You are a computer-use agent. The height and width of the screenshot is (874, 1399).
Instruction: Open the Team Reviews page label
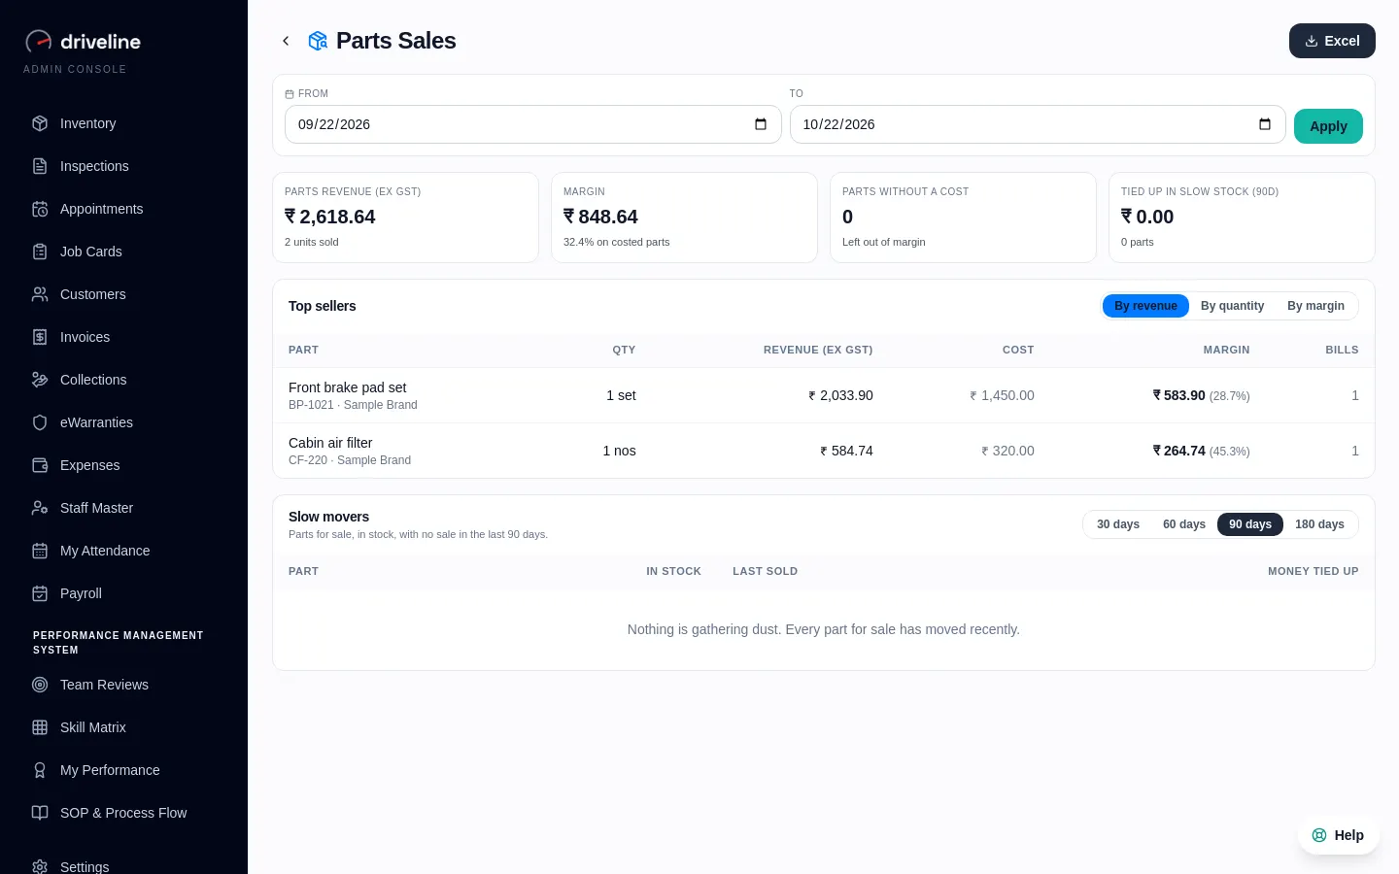point(104,685)
